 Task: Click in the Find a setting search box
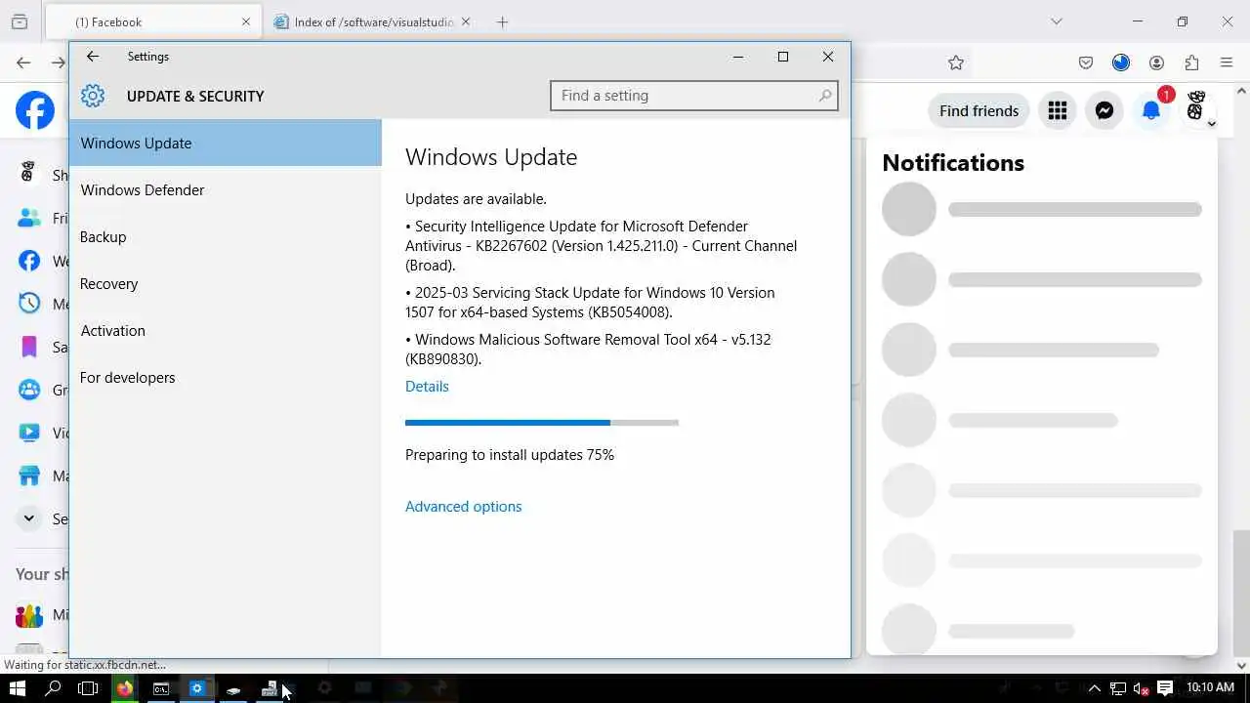coord(694,96)
